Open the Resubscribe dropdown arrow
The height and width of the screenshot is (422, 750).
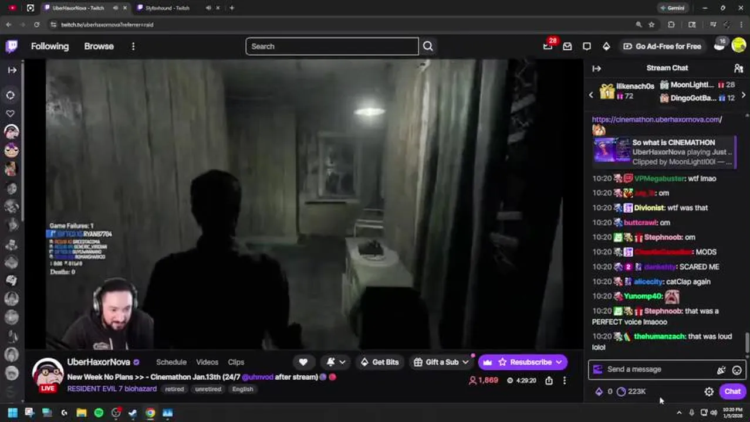559,362
